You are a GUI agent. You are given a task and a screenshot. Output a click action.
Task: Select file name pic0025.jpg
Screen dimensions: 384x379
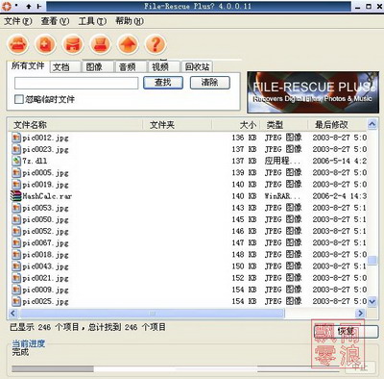point(45,301)
